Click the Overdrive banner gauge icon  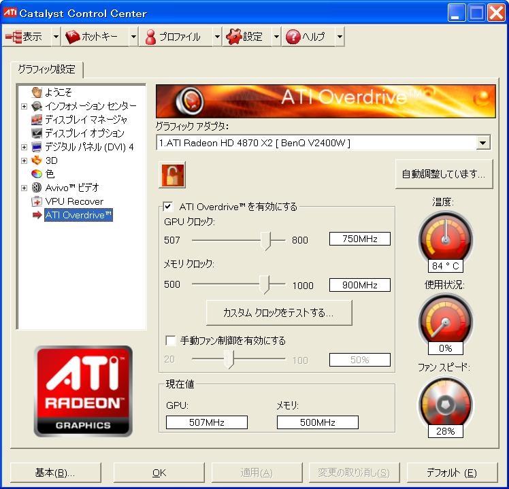coord(190,101)
